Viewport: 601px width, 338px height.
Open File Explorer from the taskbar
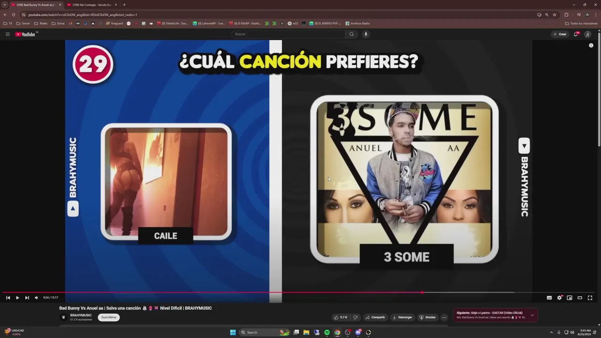[x=306, y=332]
